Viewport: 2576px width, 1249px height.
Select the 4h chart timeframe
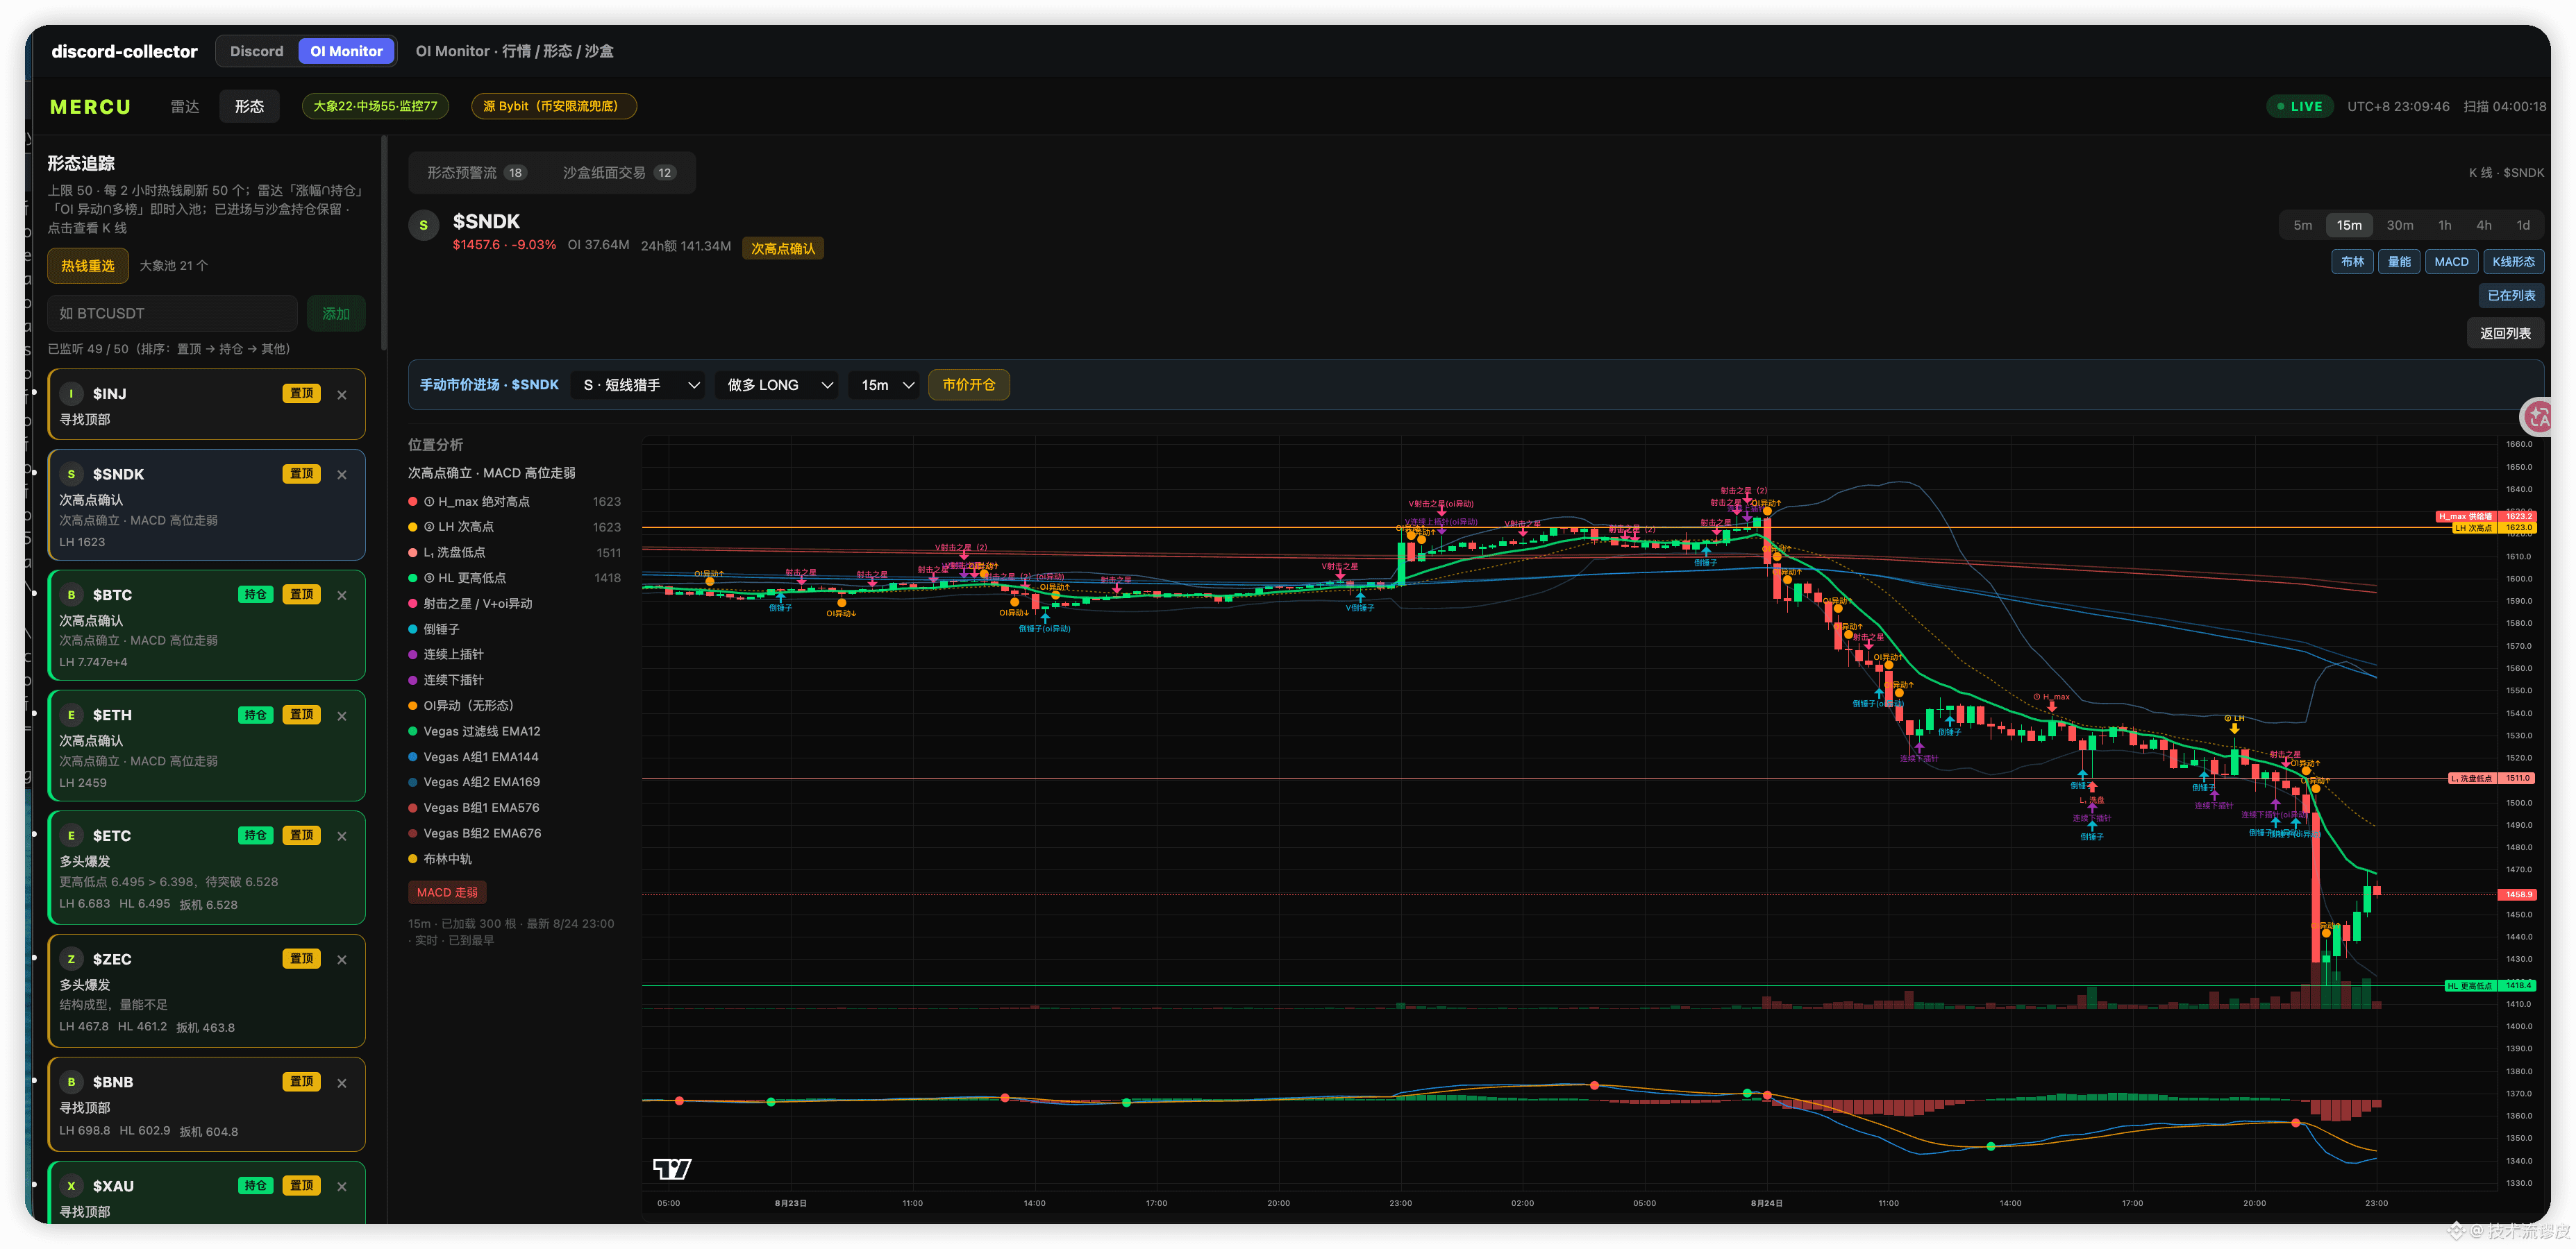pyautogui.click(x=2483, y=226)
